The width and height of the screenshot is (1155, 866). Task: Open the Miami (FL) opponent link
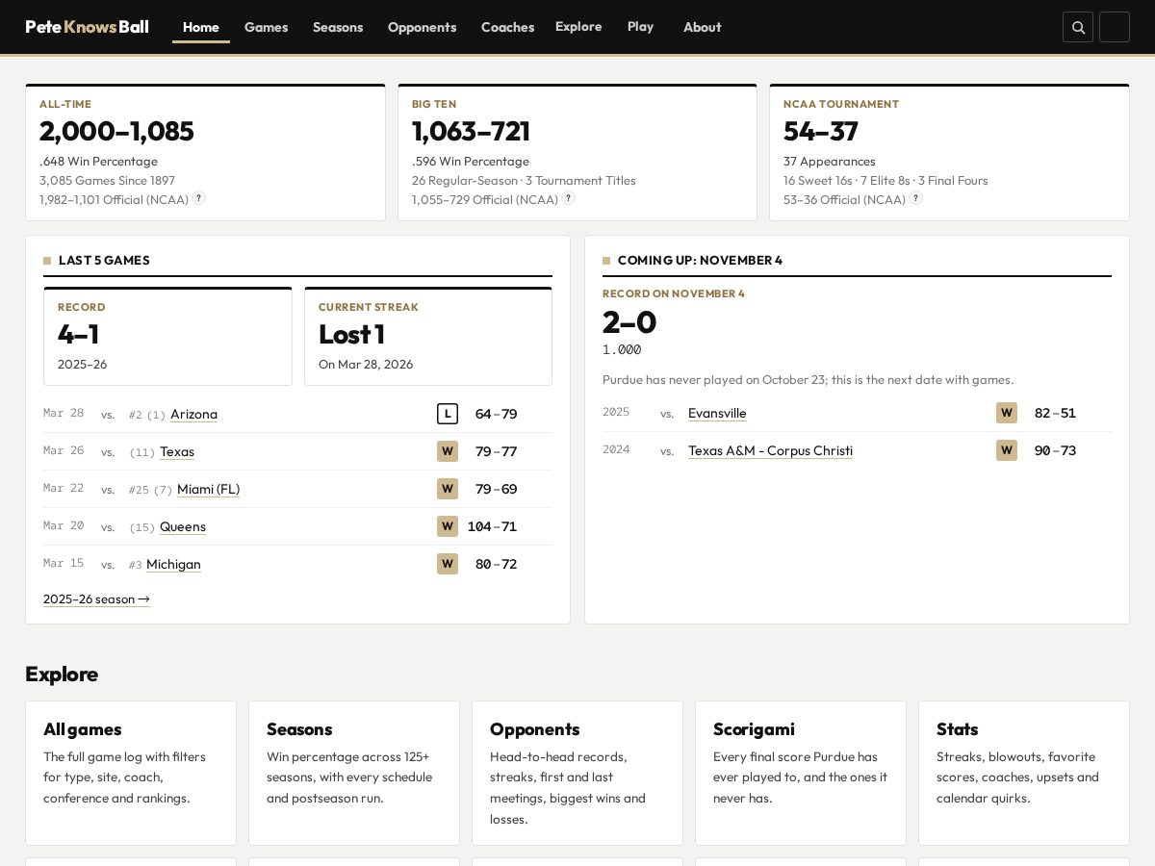[x=208, y=489]
